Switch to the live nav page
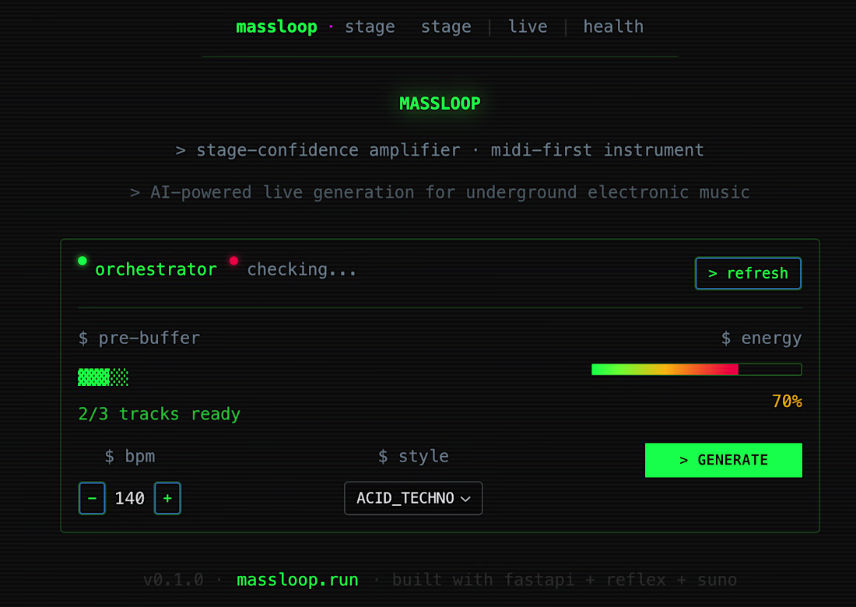This screenshot has width=856, height=607. coord(528,26)
